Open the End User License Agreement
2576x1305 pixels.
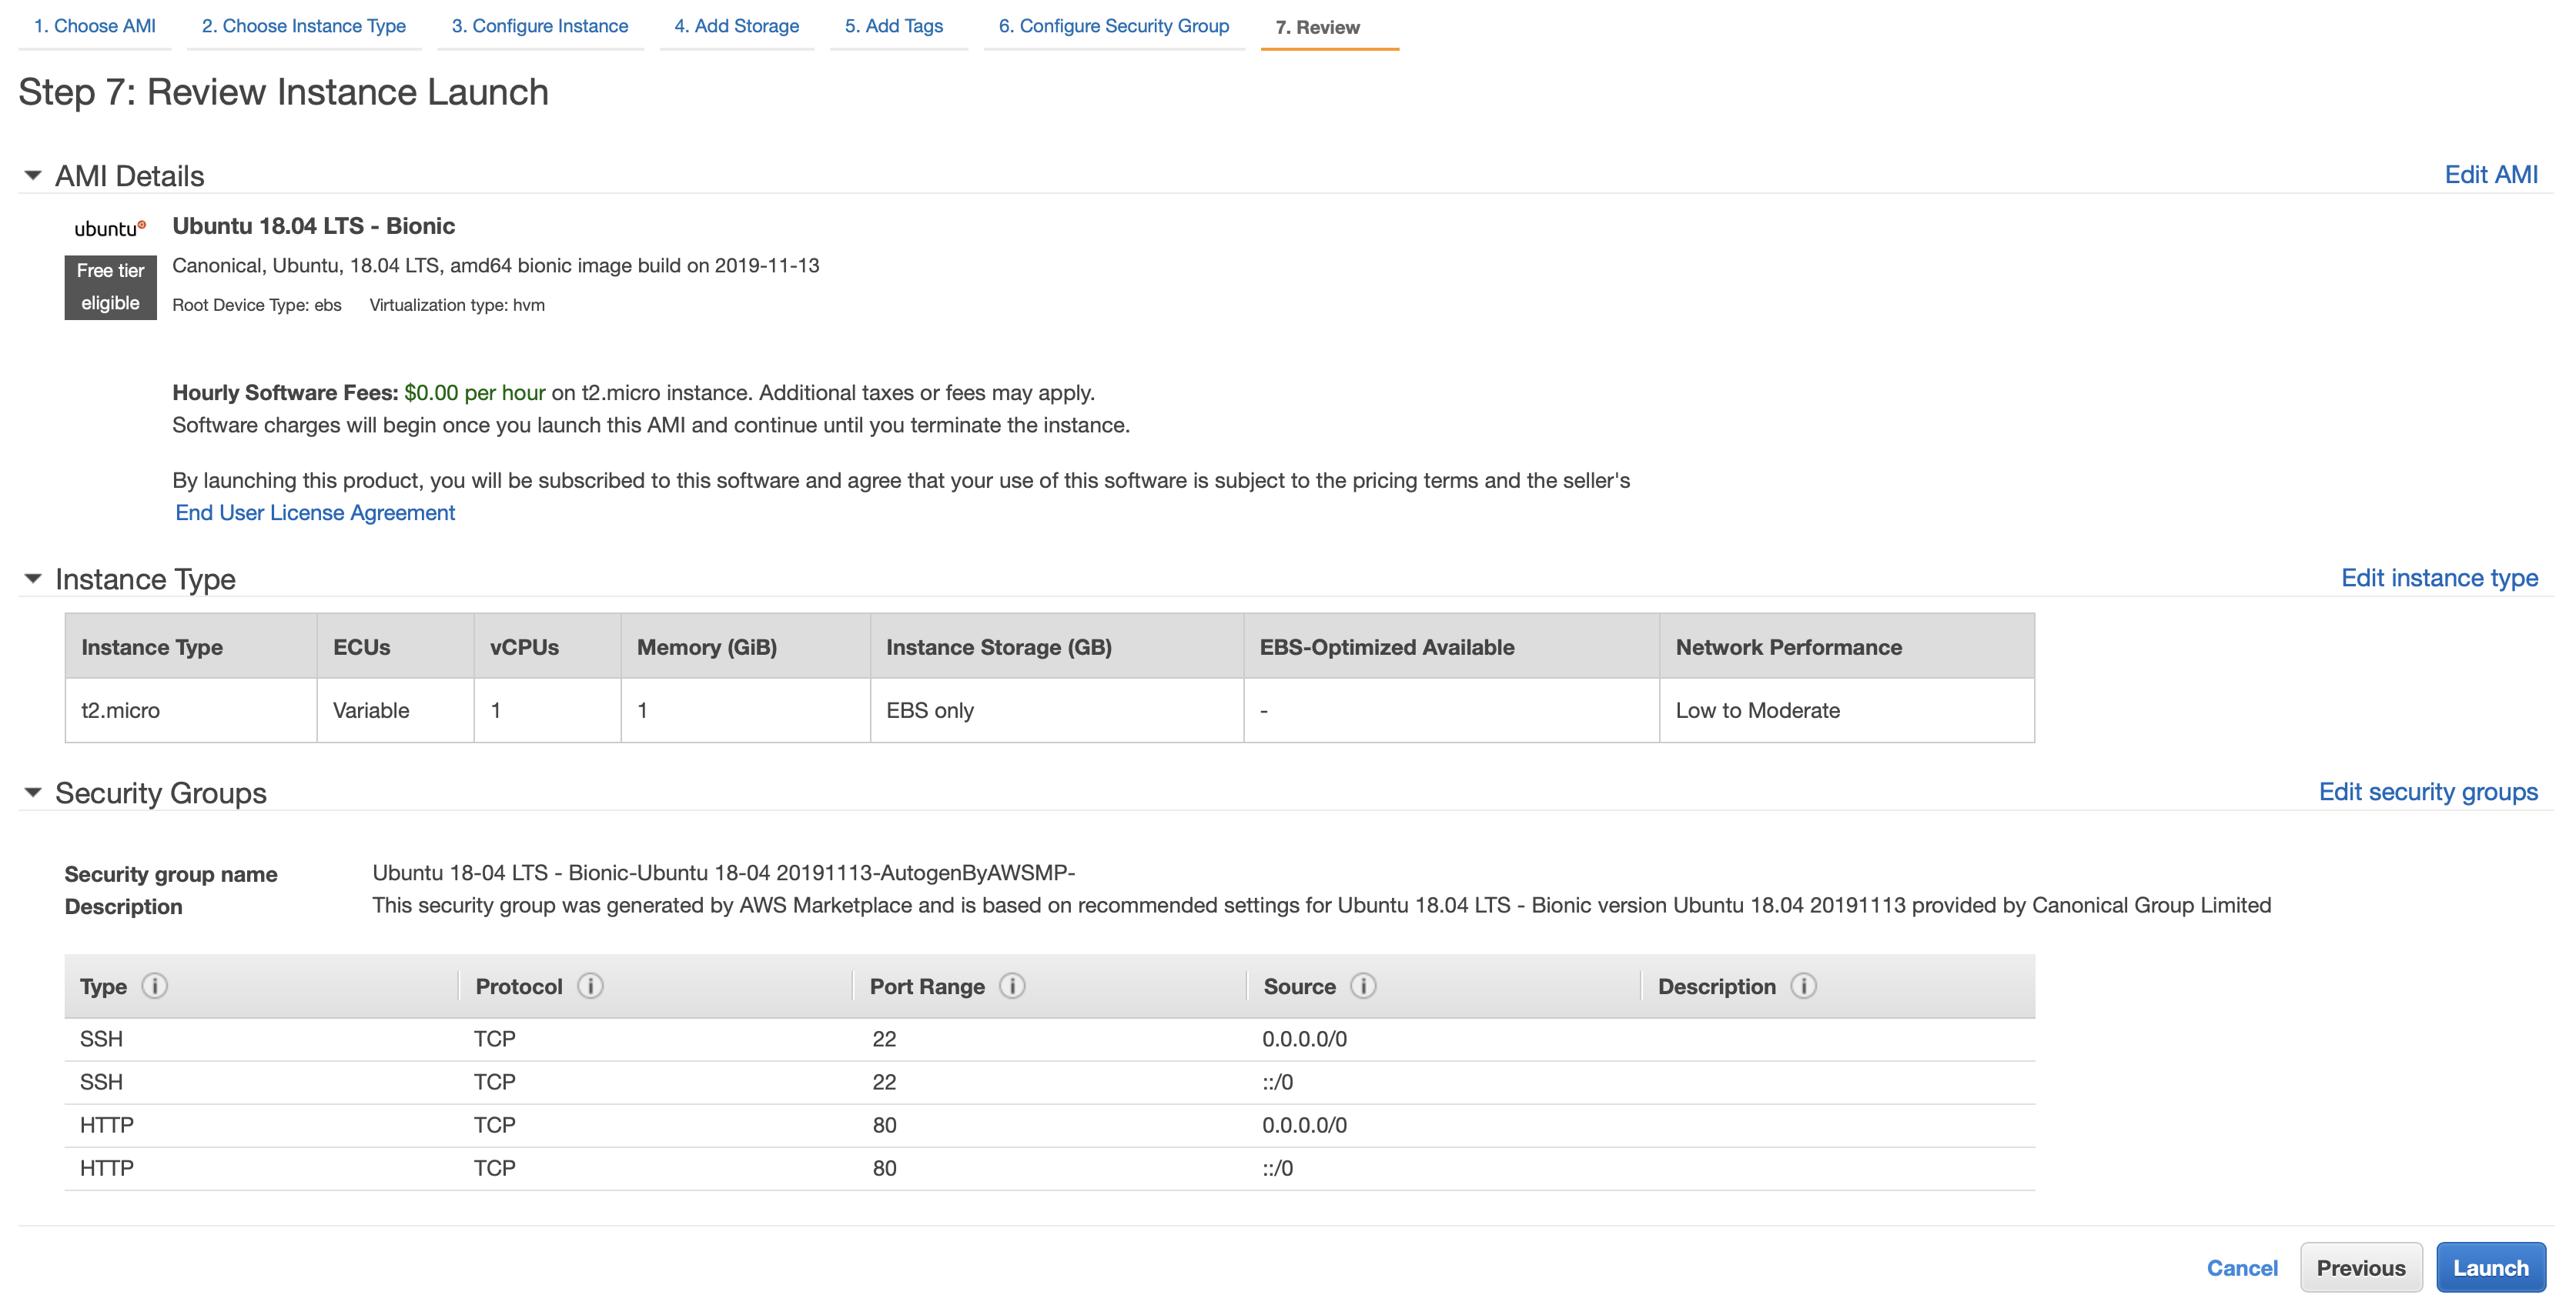[x=315, y=512]
